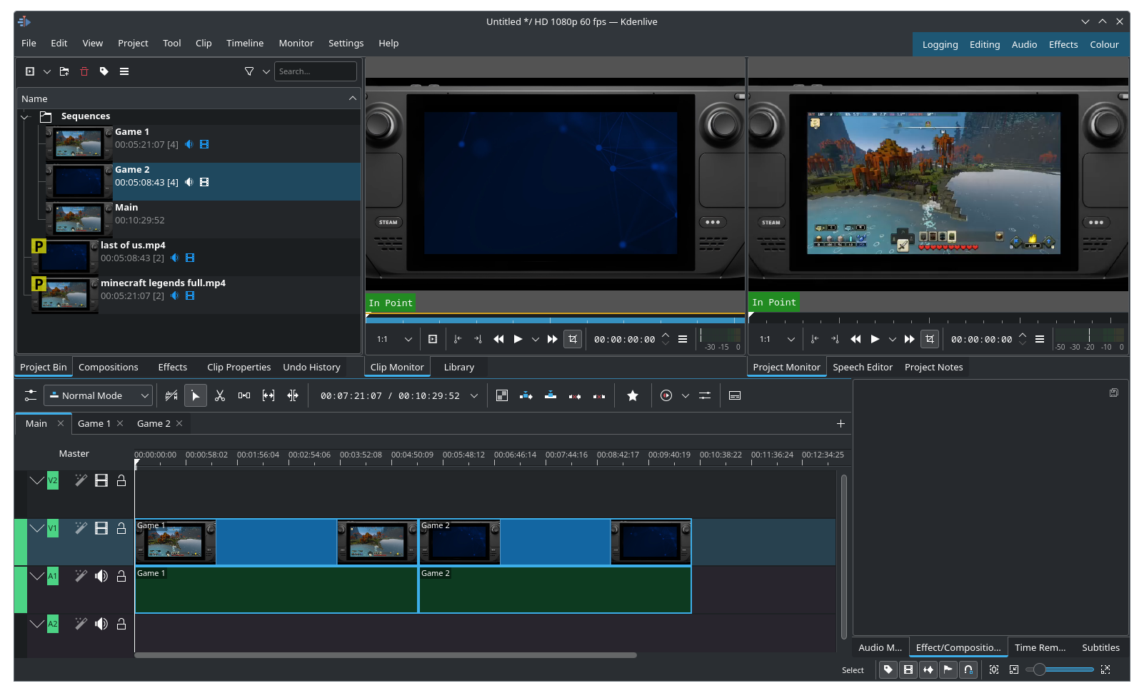Click the tag icon in Project Bin toolbar
The width and height of the screenshot is (1144, 698).
point(104,71)
